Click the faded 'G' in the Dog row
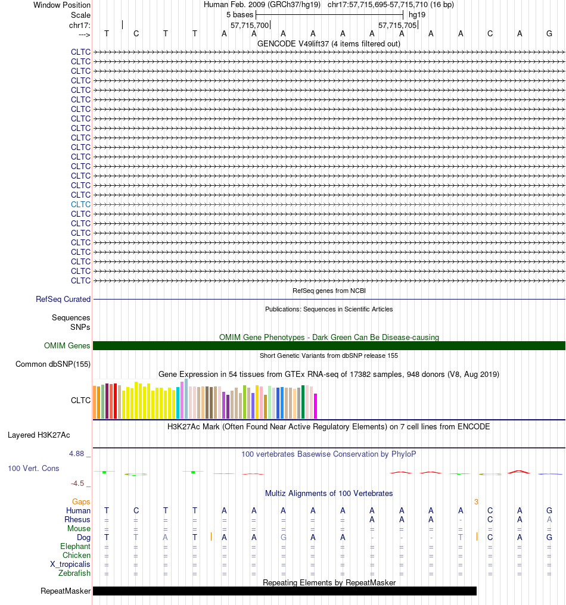The height and width of the screenshot is (605, 566). click(x=283, y=537)
